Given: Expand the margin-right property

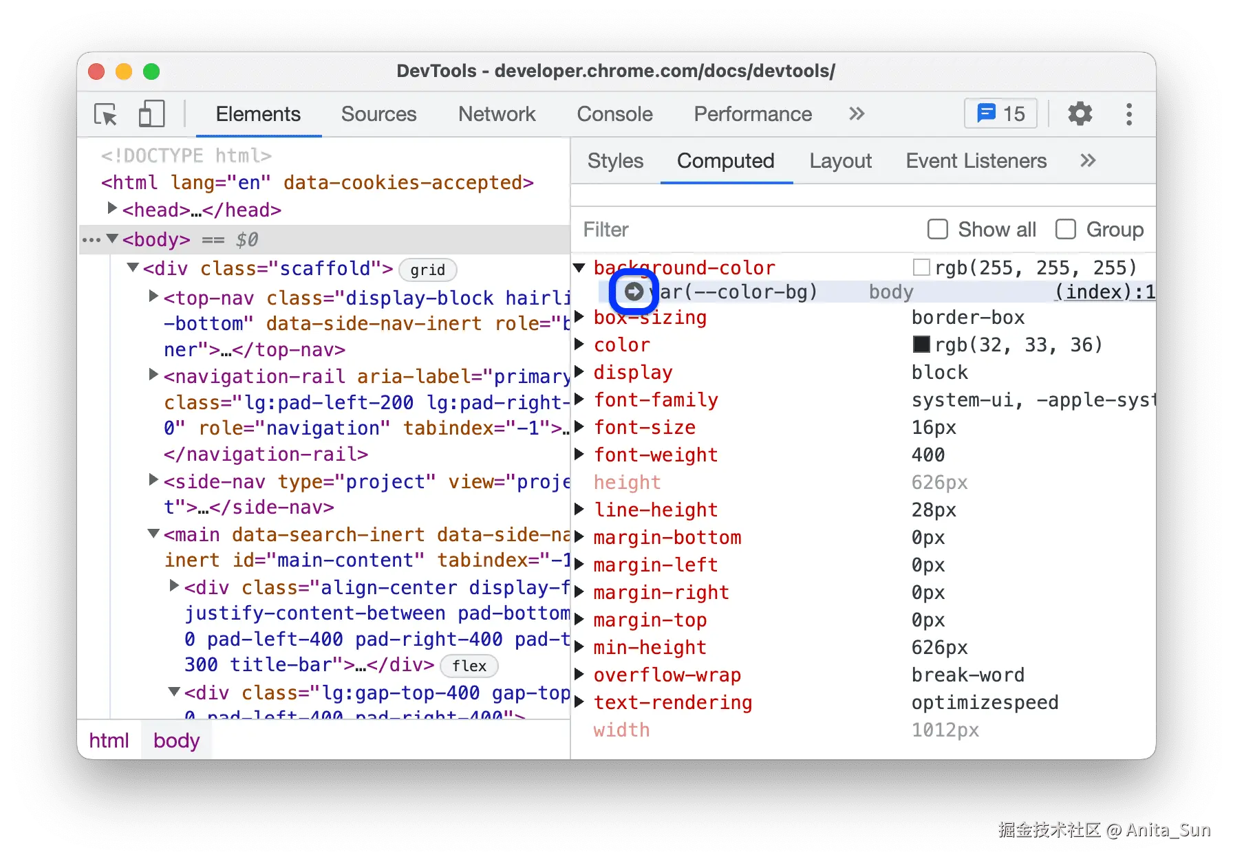Looking at the screenshot, I should pos(579,592).
